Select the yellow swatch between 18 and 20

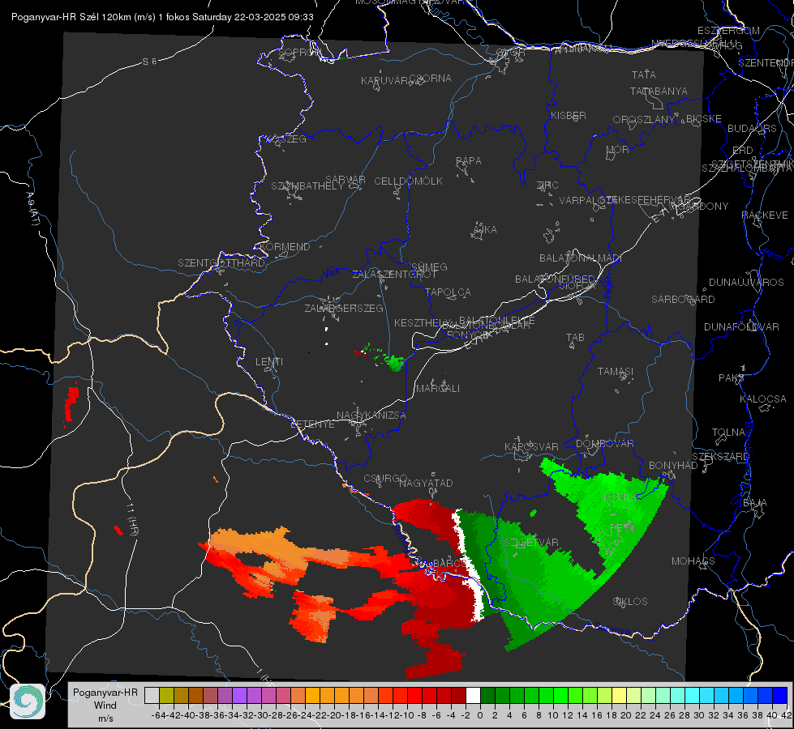point(619,695)
